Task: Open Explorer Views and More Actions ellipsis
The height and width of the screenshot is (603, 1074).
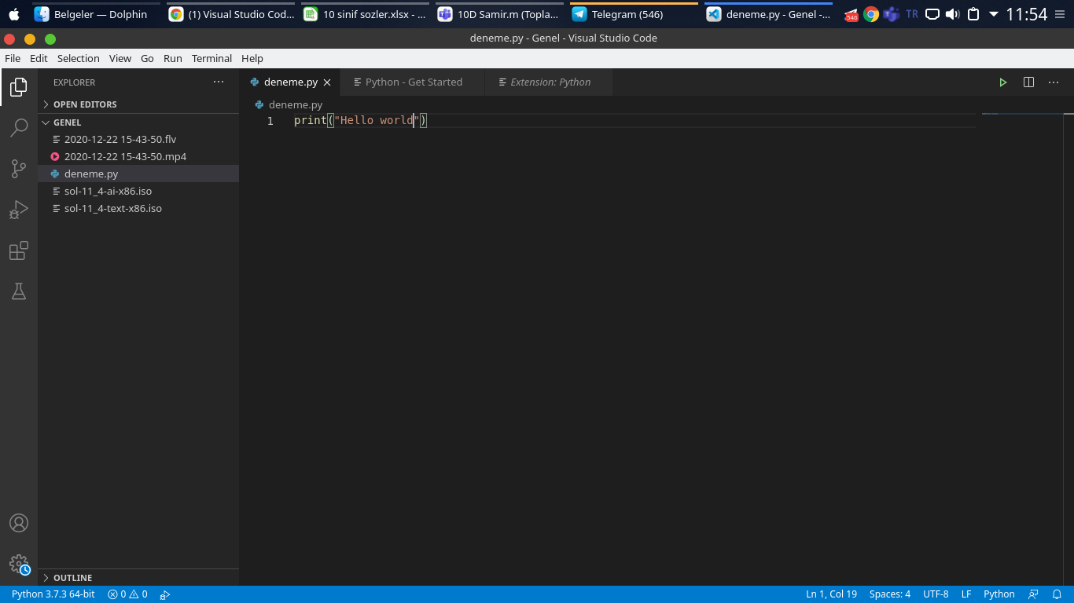Action: (219, 82)
